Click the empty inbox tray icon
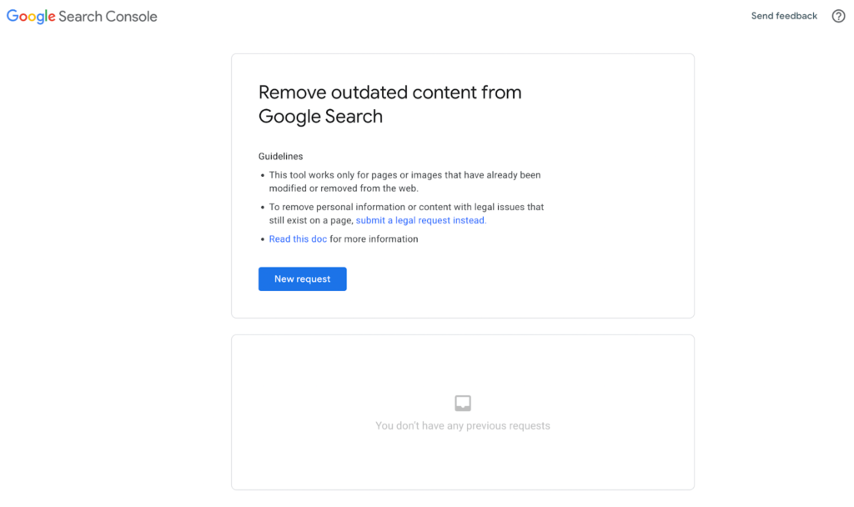The height and width of the screenshot is (507, 854). tap(462, 403)
